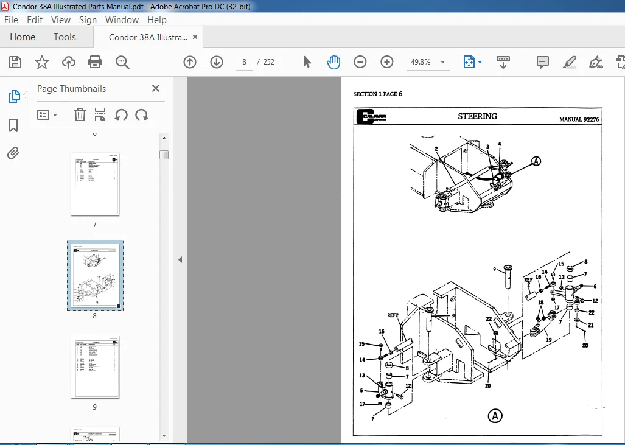Click thumbnails scrollbar up arrow
The image size is (625, 445).
coord(164,138)
